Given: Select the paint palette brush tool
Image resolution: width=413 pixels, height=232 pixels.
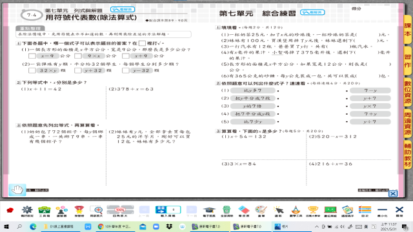Looking at the screenshot, I should point(261,211).
